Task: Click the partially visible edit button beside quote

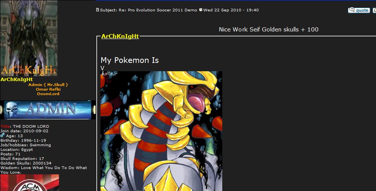Action: tap(374, 10)
